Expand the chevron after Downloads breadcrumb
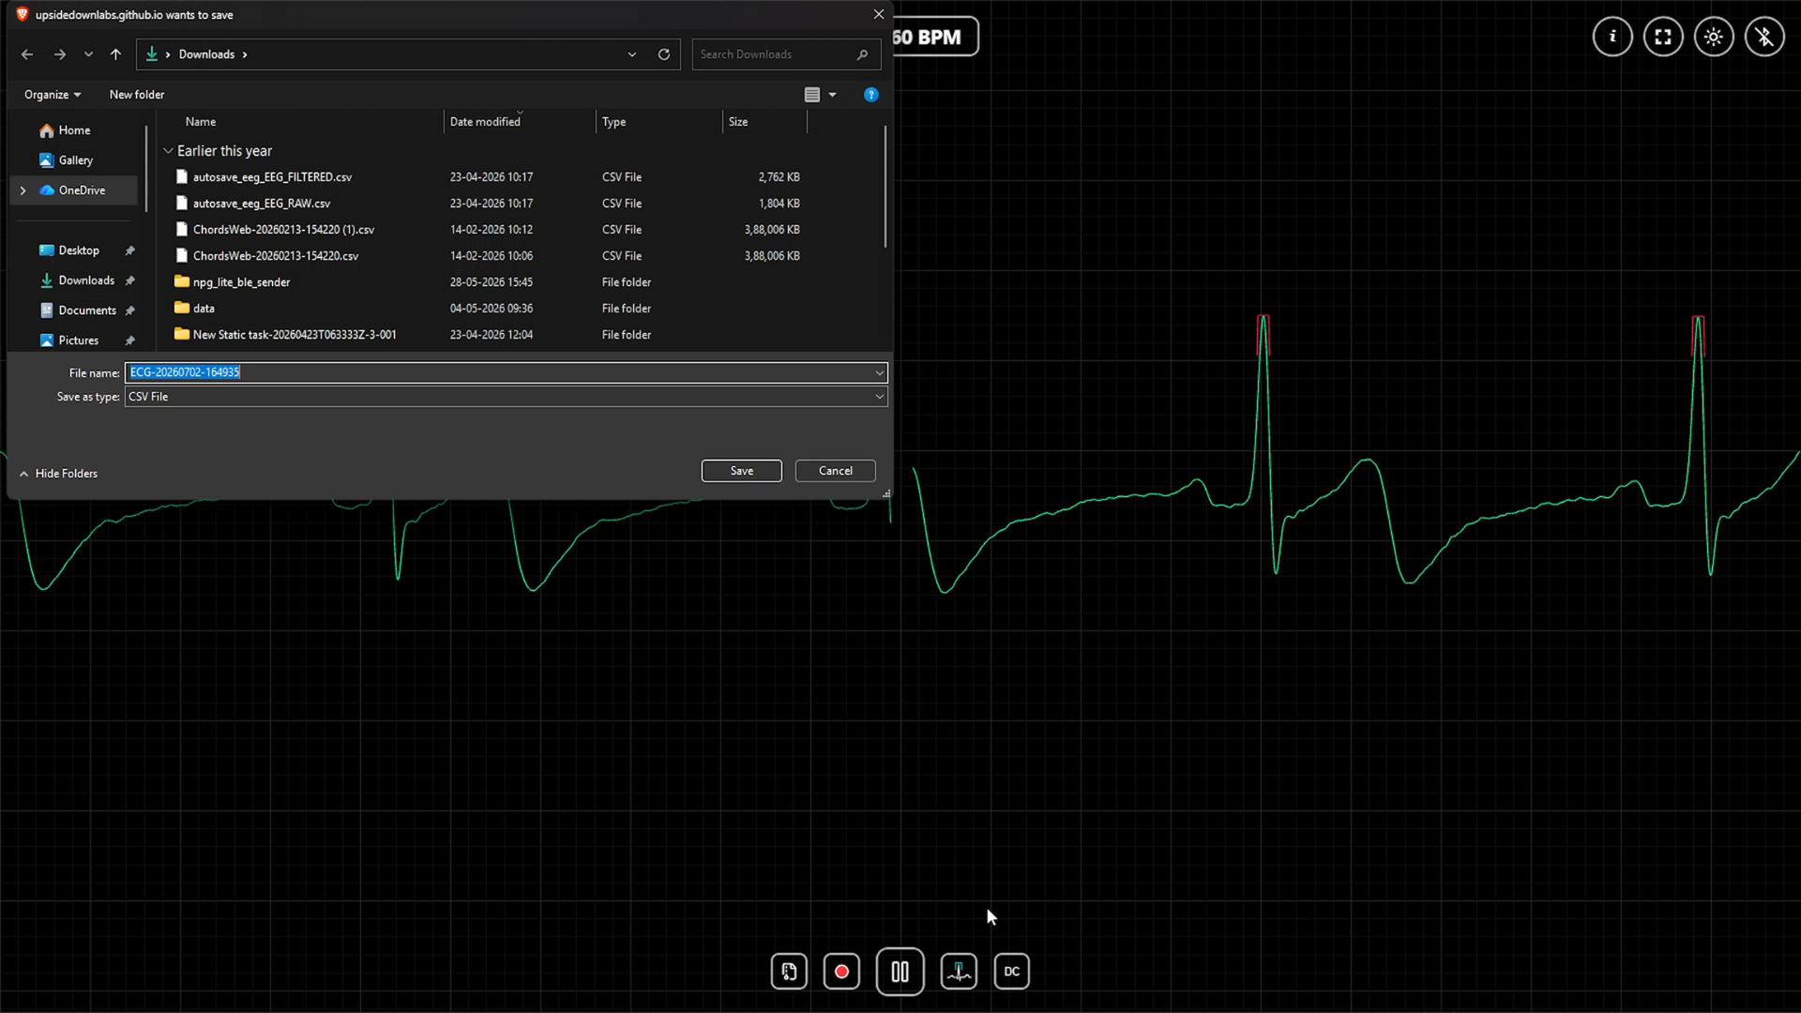The height and width of the screenshot is (1013, 1801). (x=245, y=54)
